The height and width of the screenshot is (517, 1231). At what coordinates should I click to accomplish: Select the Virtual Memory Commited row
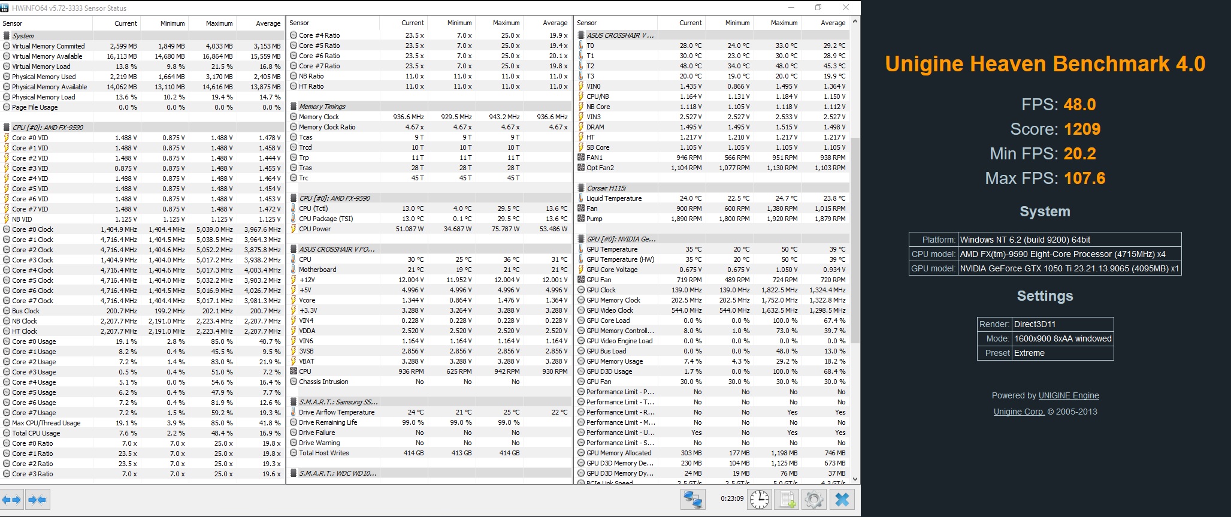[142, 46]
